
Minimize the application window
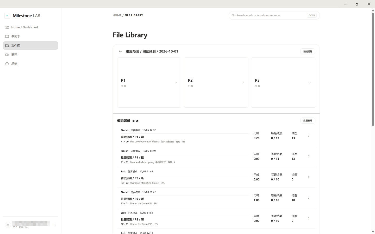pos(345,4)
